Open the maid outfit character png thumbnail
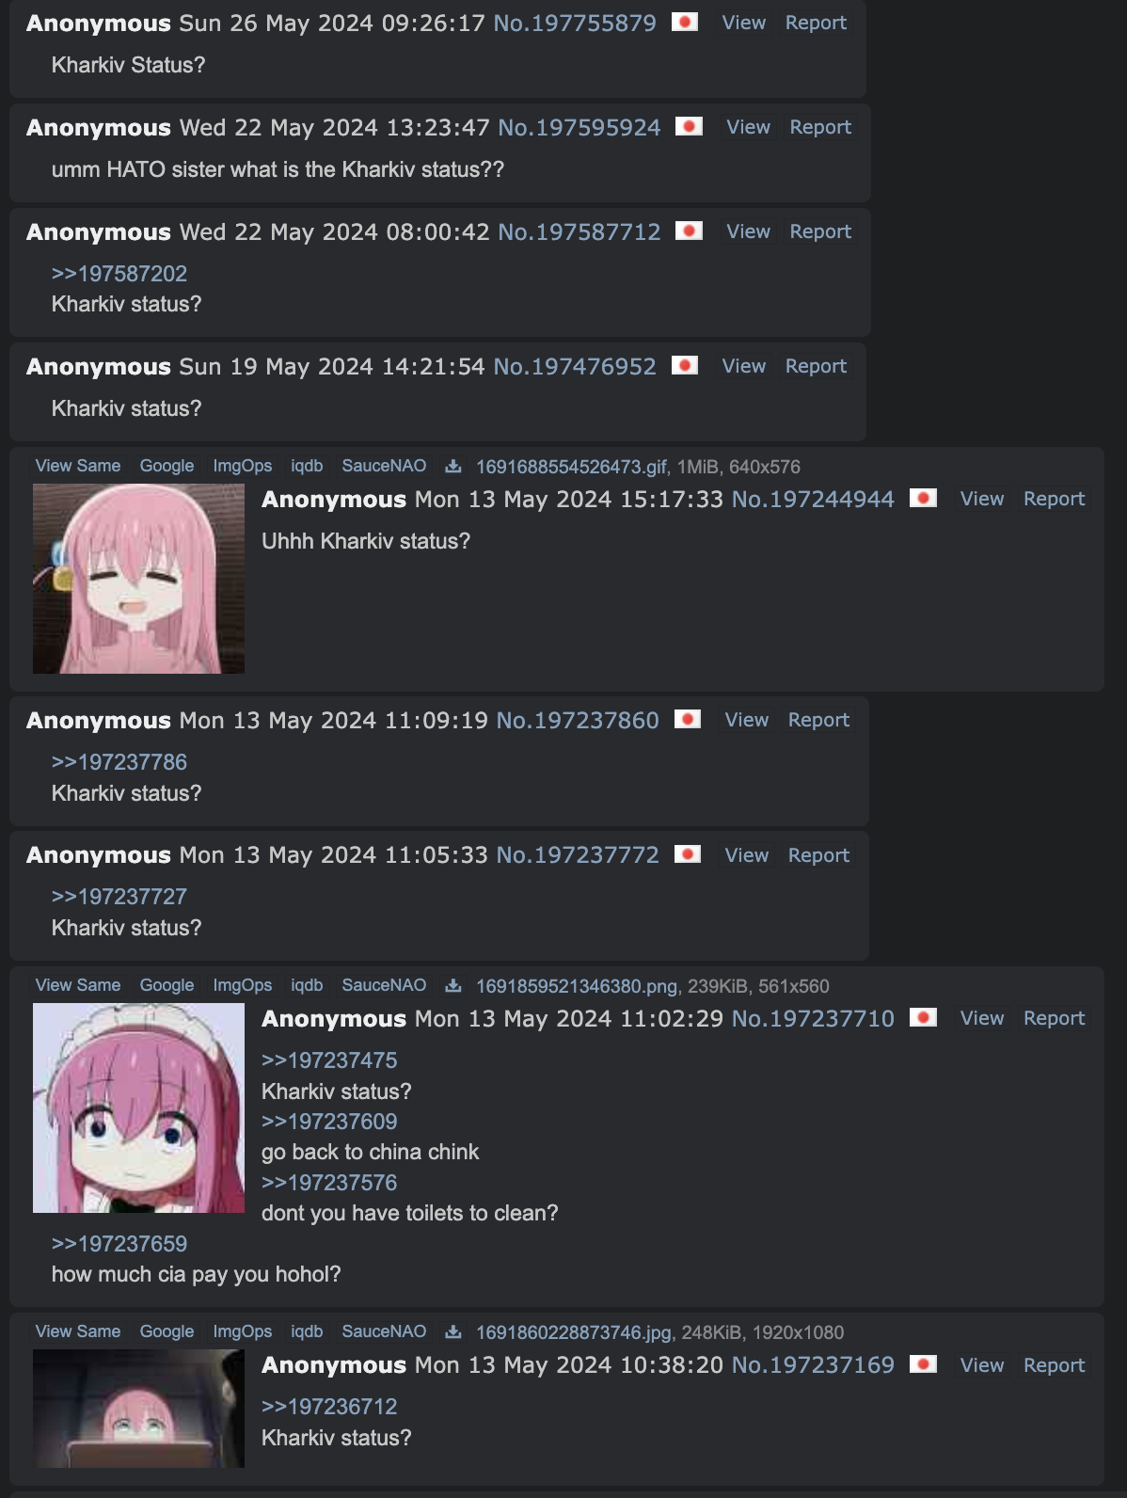The width and height of the screenshot is (1127, 1498). pos(138,1108)
